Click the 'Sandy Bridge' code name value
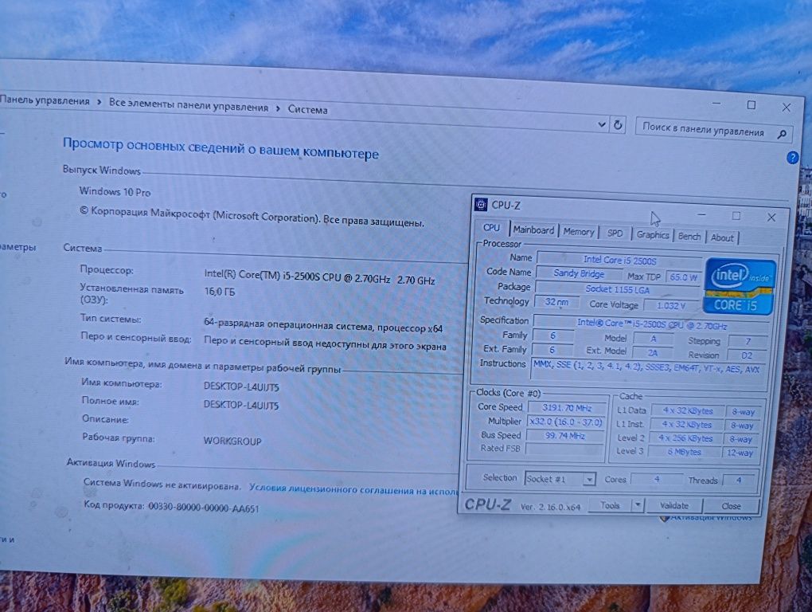The height and width of the screenshot is (612, 812). pos(579,273)
